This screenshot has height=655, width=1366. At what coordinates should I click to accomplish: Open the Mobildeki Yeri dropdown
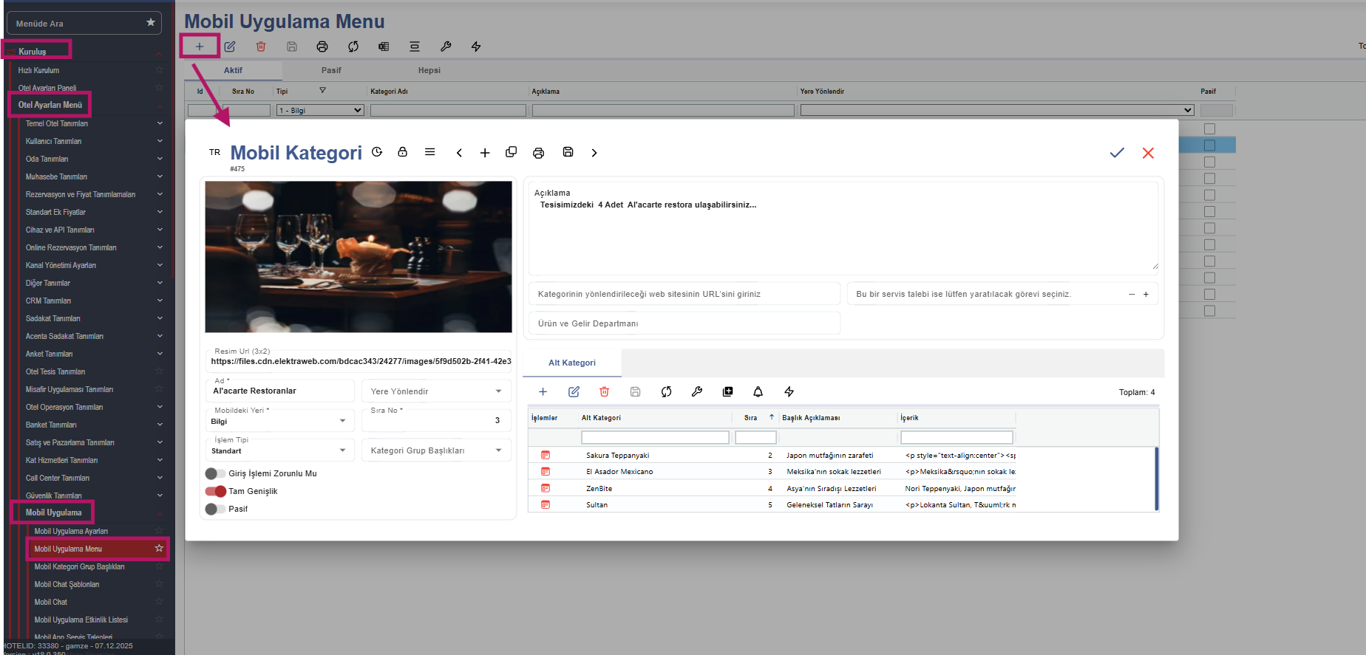pyautogui.click(x=342, y=421)
